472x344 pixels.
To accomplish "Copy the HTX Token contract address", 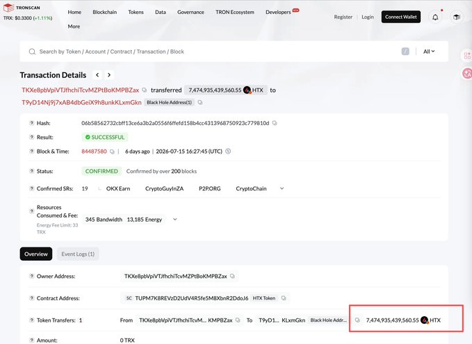I will (284, 298).
